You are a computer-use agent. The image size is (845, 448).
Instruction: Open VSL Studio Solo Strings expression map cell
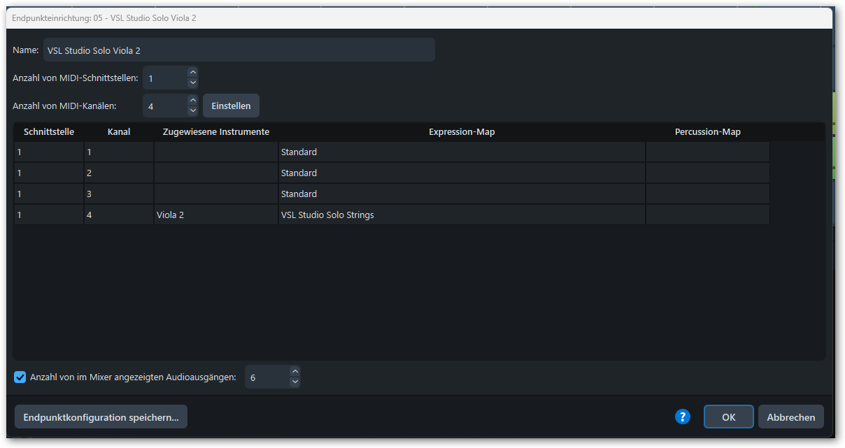462,215
